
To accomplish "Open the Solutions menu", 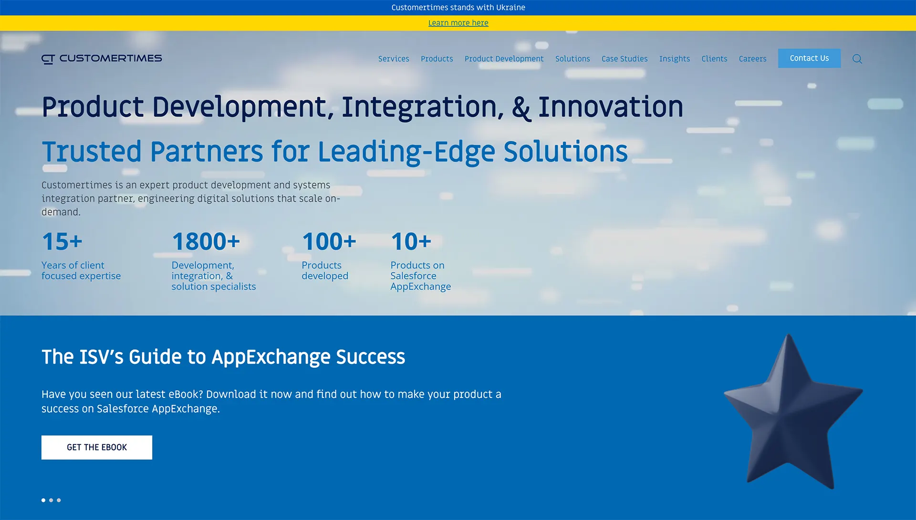I will [572, 59].
